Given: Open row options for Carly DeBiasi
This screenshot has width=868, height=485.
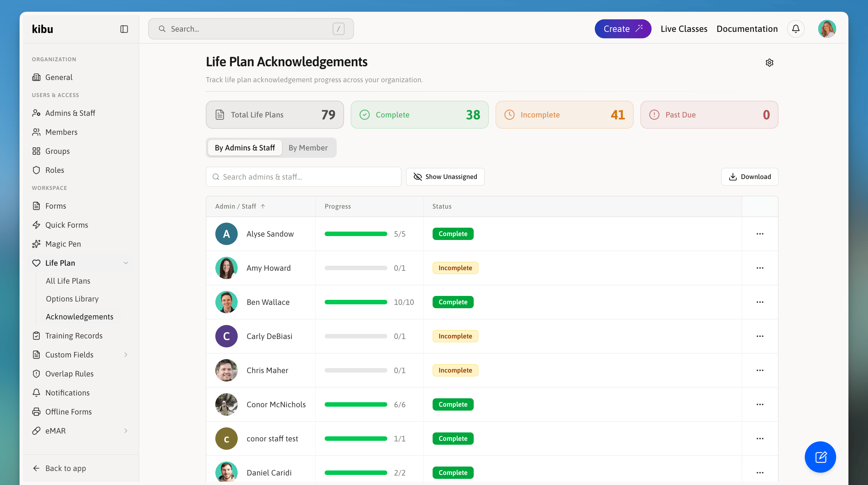Looking at the screenshot, I should [760, 336].
